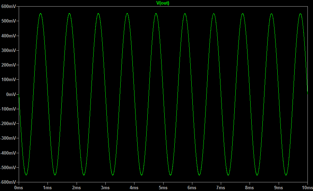Click the 5ms time axis label
Viewport: 313px width, 191px height.
click(x=163, y=188)
